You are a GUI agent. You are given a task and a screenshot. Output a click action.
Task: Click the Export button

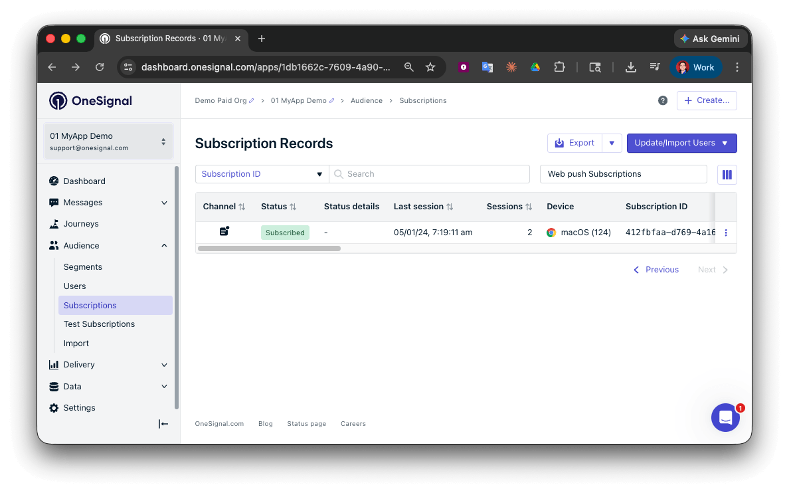pos(574,143)
